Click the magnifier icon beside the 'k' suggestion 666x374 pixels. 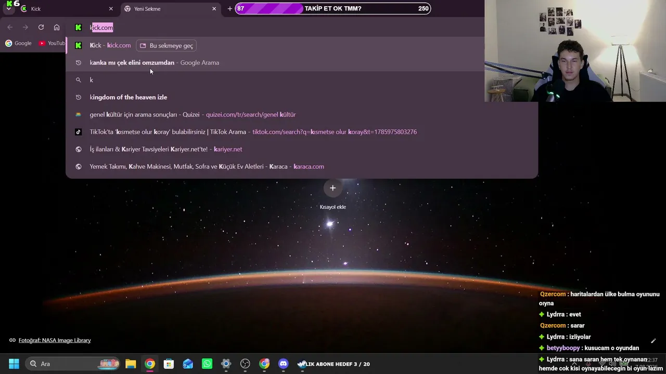point(79,80)
